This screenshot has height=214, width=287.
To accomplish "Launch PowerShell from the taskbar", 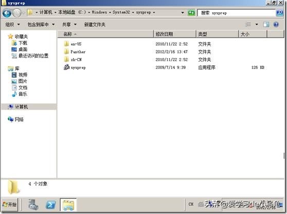I will click(51, 204).
